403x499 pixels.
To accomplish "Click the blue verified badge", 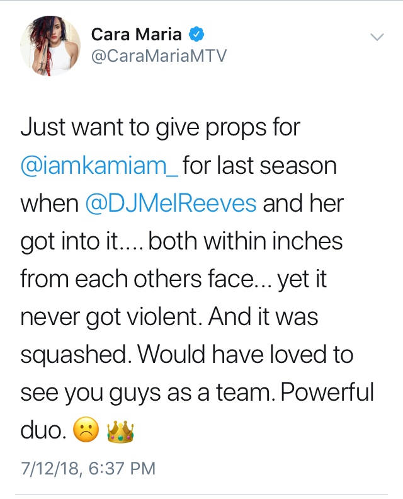I will click(196, 35).
